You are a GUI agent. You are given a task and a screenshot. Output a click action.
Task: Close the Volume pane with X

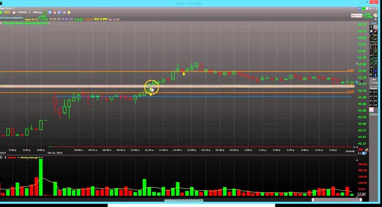(1, 157)
